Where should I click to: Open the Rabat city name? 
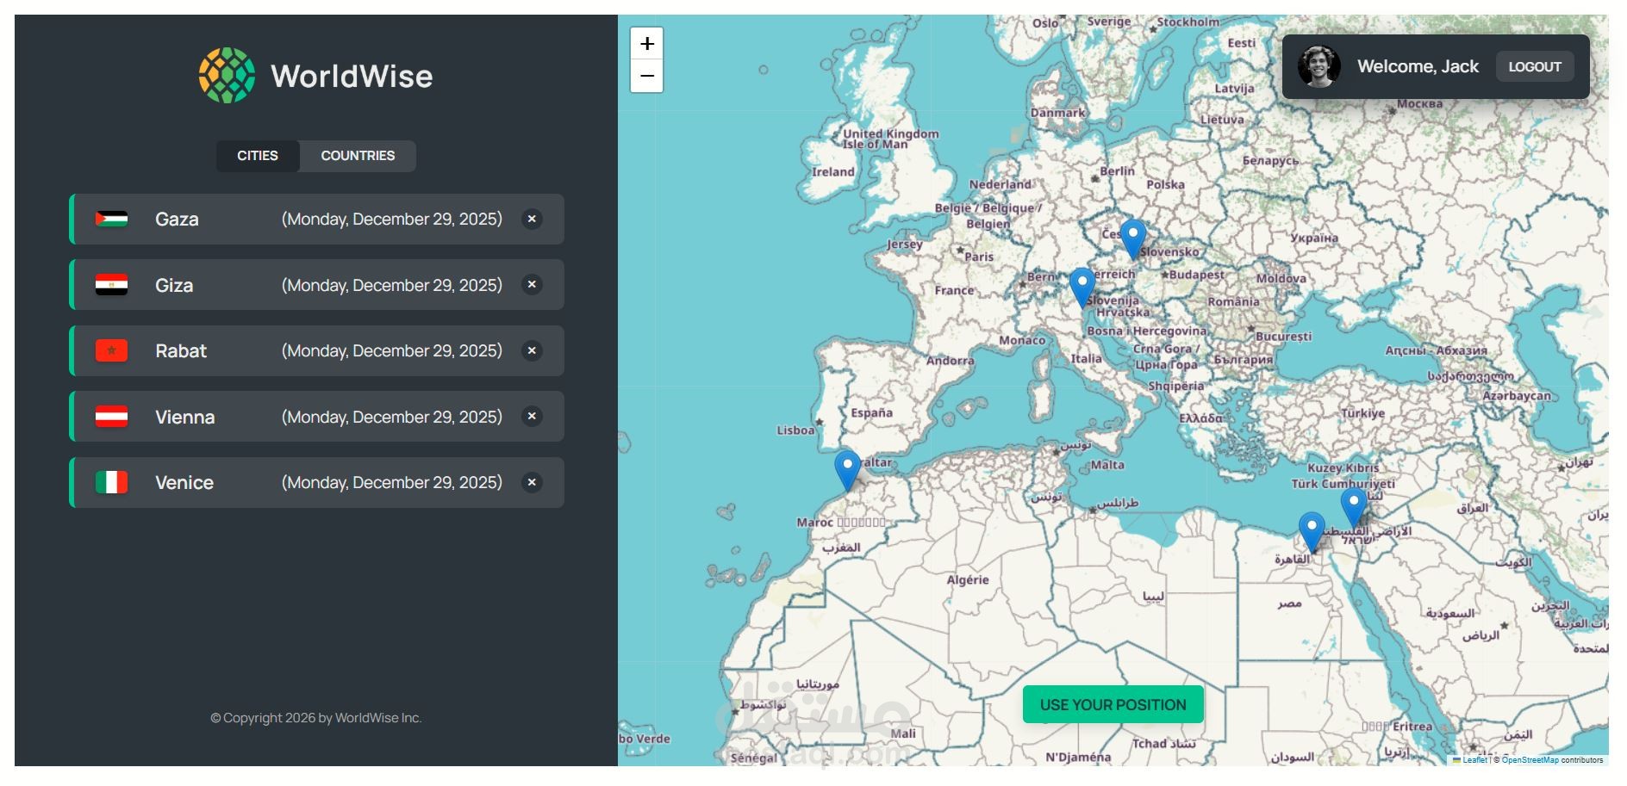[x=181, y=350]
